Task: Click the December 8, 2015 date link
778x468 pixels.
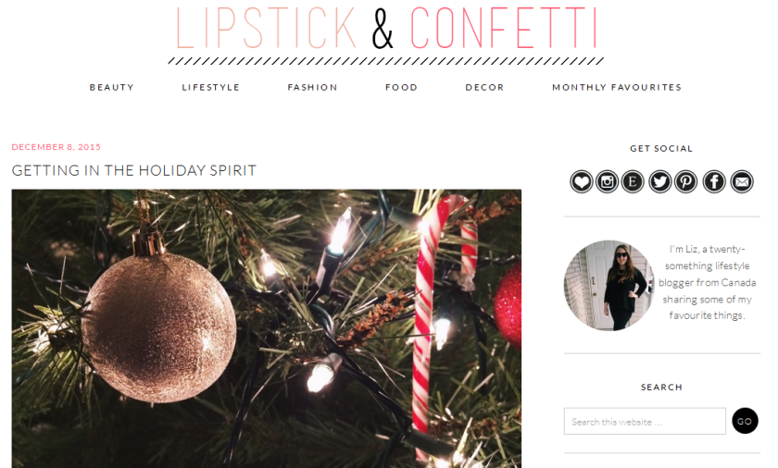Action: pos(56,147)
